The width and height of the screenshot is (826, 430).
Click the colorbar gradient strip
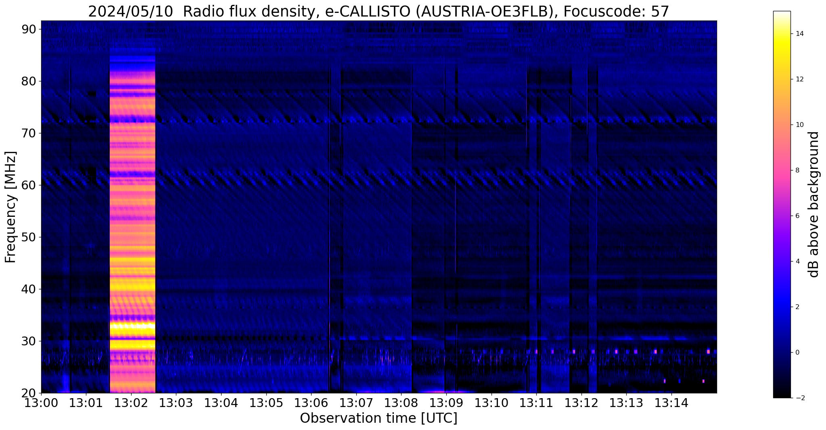tap(782, 204)
